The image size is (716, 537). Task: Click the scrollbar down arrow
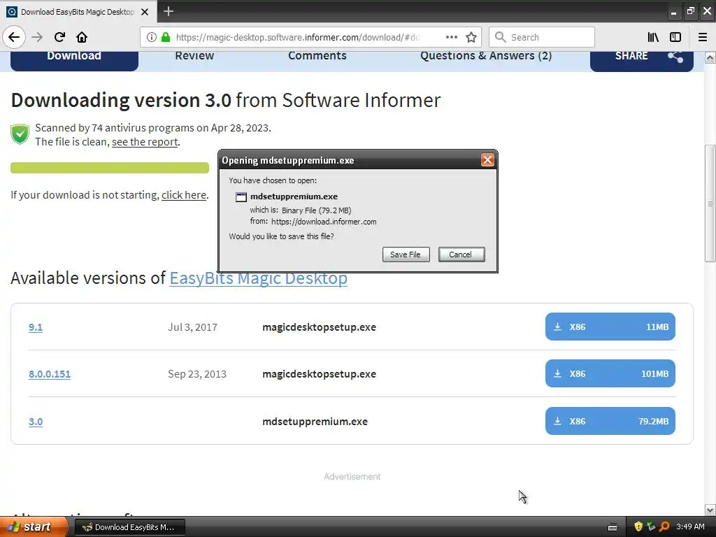pyautogui.click(x=710, y=510)
